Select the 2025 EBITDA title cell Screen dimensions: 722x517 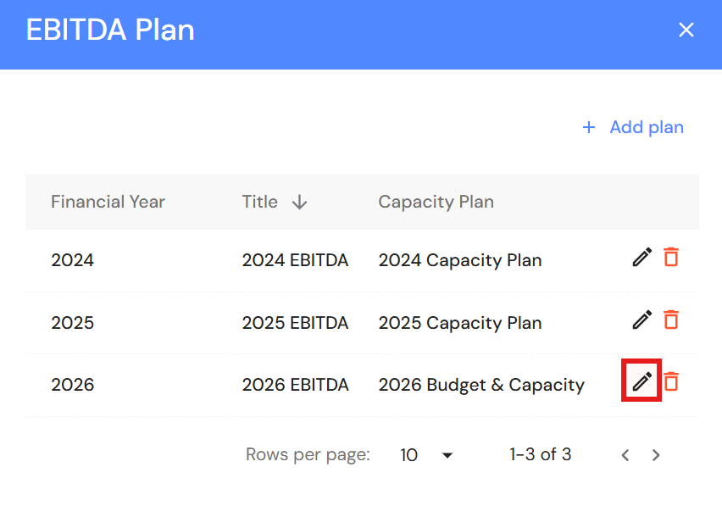pos(295,323)
